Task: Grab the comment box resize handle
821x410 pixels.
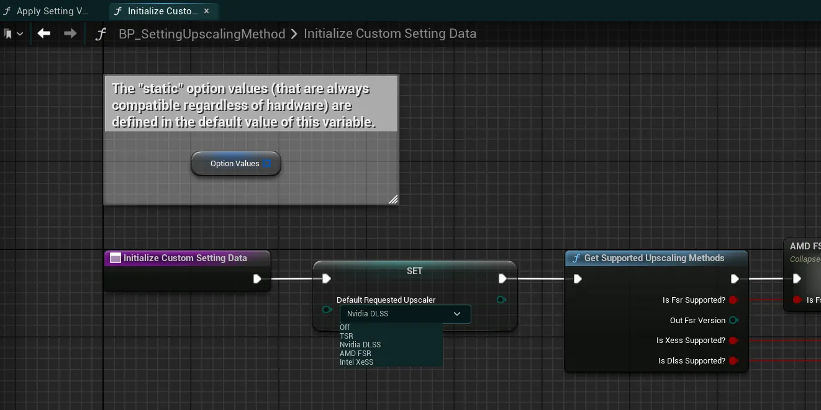Action: pyautogui.click(x=392, y=199)
